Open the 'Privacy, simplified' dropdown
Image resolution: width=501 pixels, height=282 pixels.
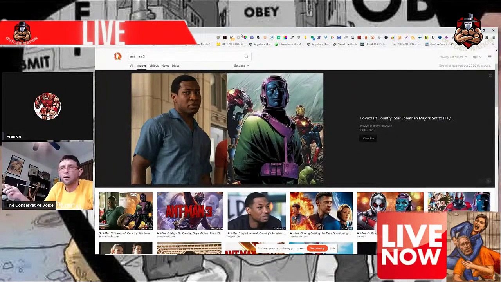(453, 57)
